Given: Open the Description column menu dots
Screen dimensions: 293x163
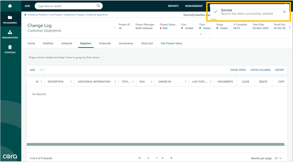Looking at the screenshot, I should (x=71, y=82).
